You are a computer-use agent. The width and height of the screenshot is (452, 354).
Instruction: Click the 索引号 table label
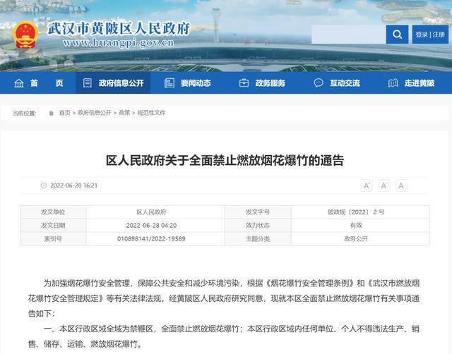coord(53,238)
